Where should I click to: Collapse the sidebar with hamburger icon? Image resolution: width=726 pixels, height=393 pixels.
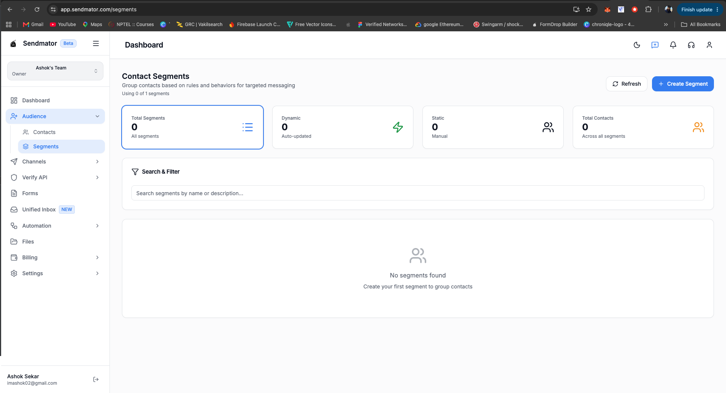(x=96, y=43)
